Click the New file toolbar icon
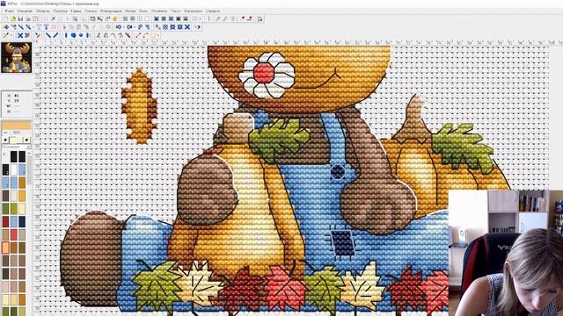Screen dimensions: 563x316 click(x=6, y=18)
